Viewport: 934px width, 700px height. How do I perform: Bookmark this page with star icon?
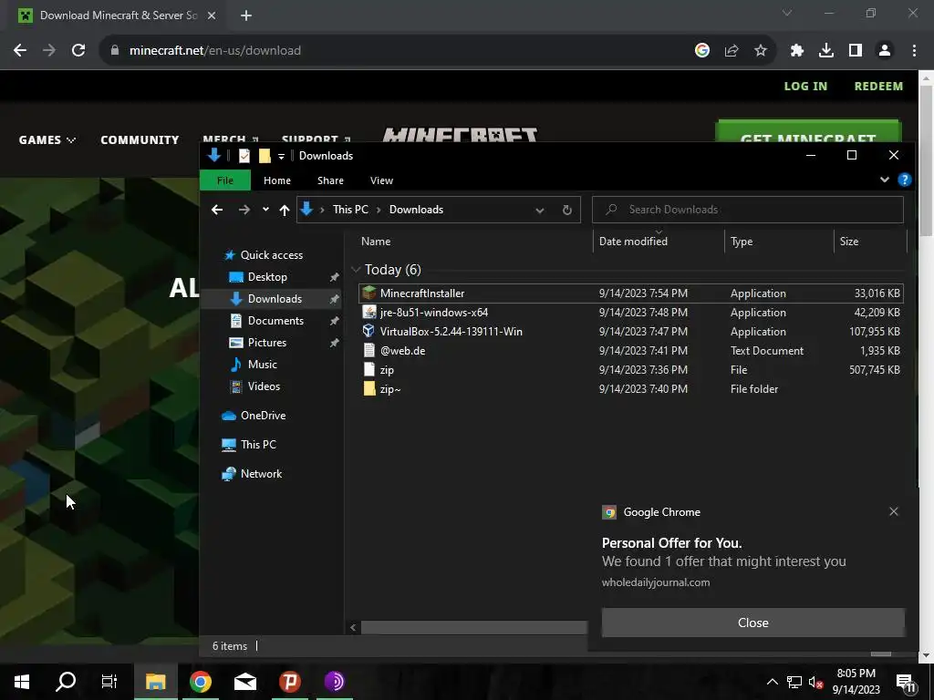[761, 51]
